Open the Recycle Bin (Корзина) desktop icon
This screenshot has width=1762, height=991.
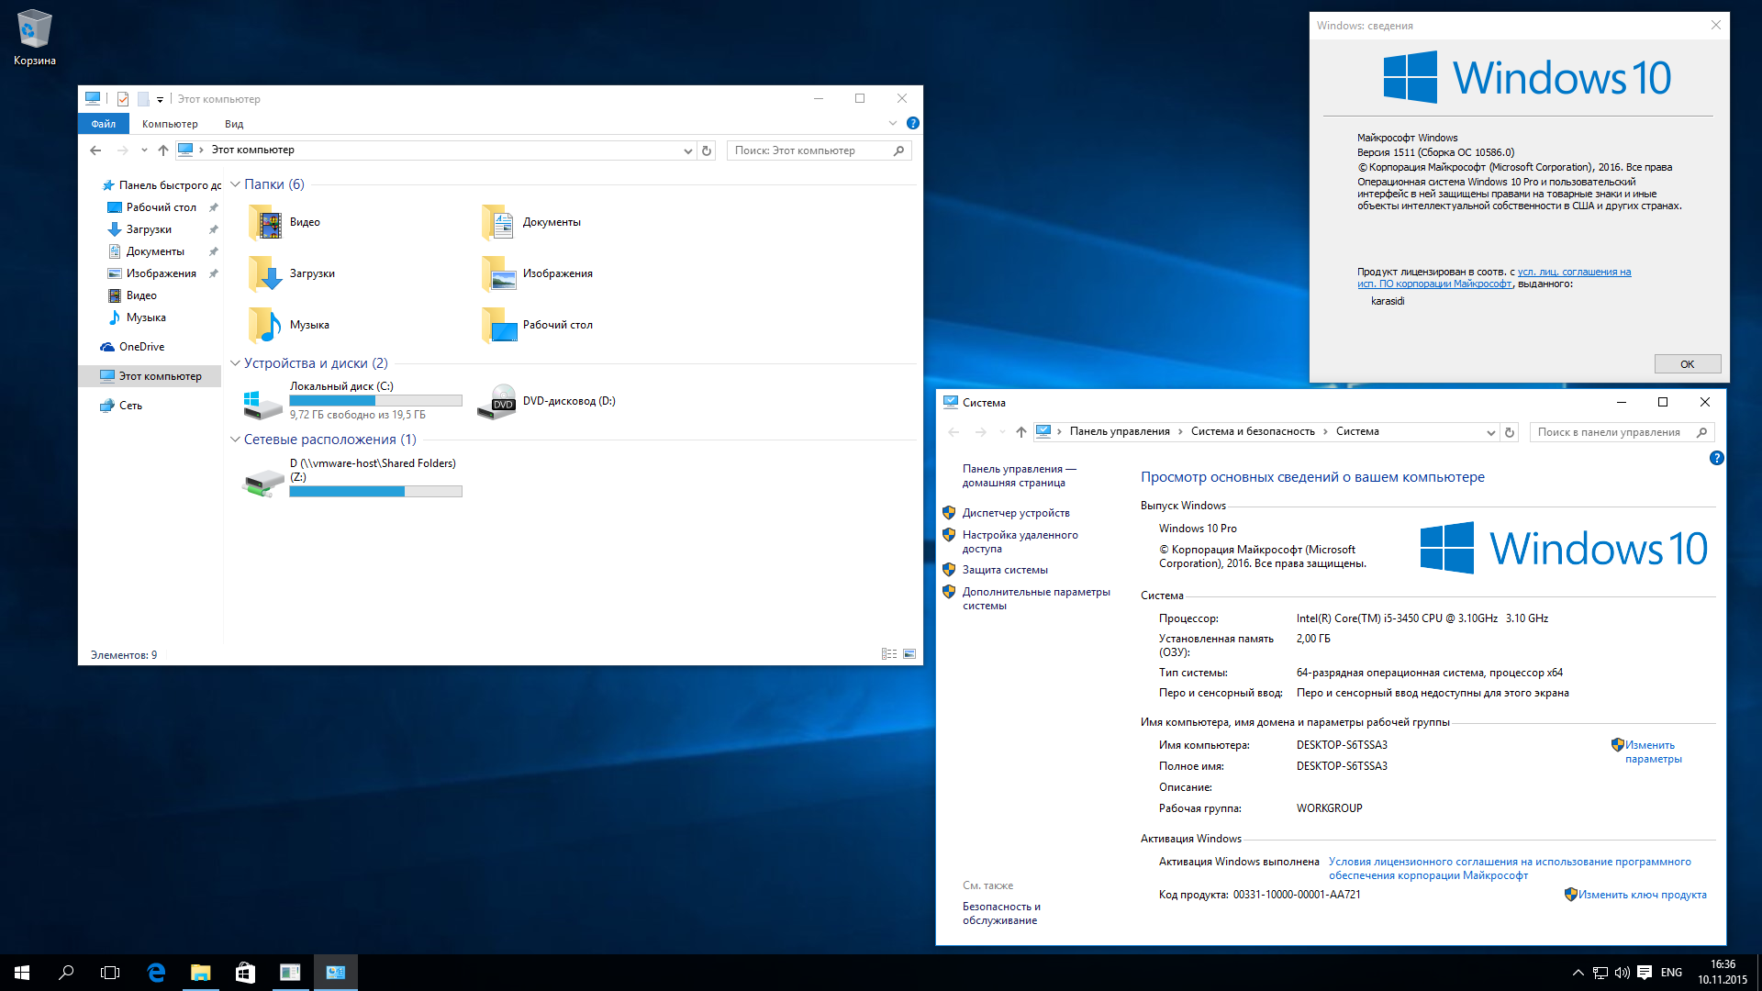[35, 38]
